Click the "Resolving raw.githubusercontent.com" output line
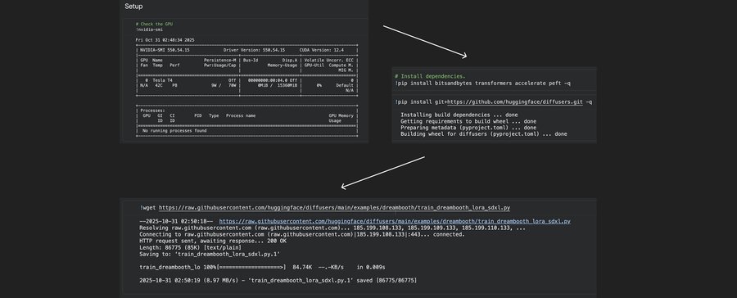The height and width of the screenshot is (298, 737). pyautogui.click(x=332, y=228)
